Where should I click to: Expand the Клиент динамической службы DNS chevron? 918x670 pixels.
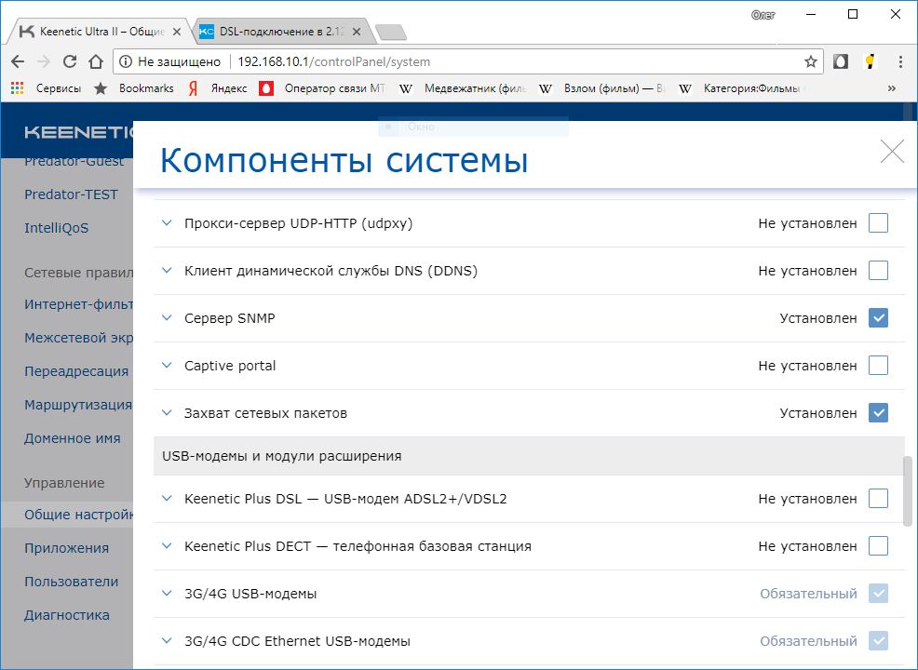[167, 271]
